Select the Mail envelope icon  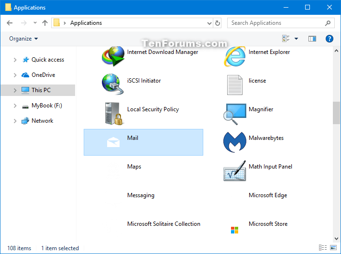[x=113, y=142]
